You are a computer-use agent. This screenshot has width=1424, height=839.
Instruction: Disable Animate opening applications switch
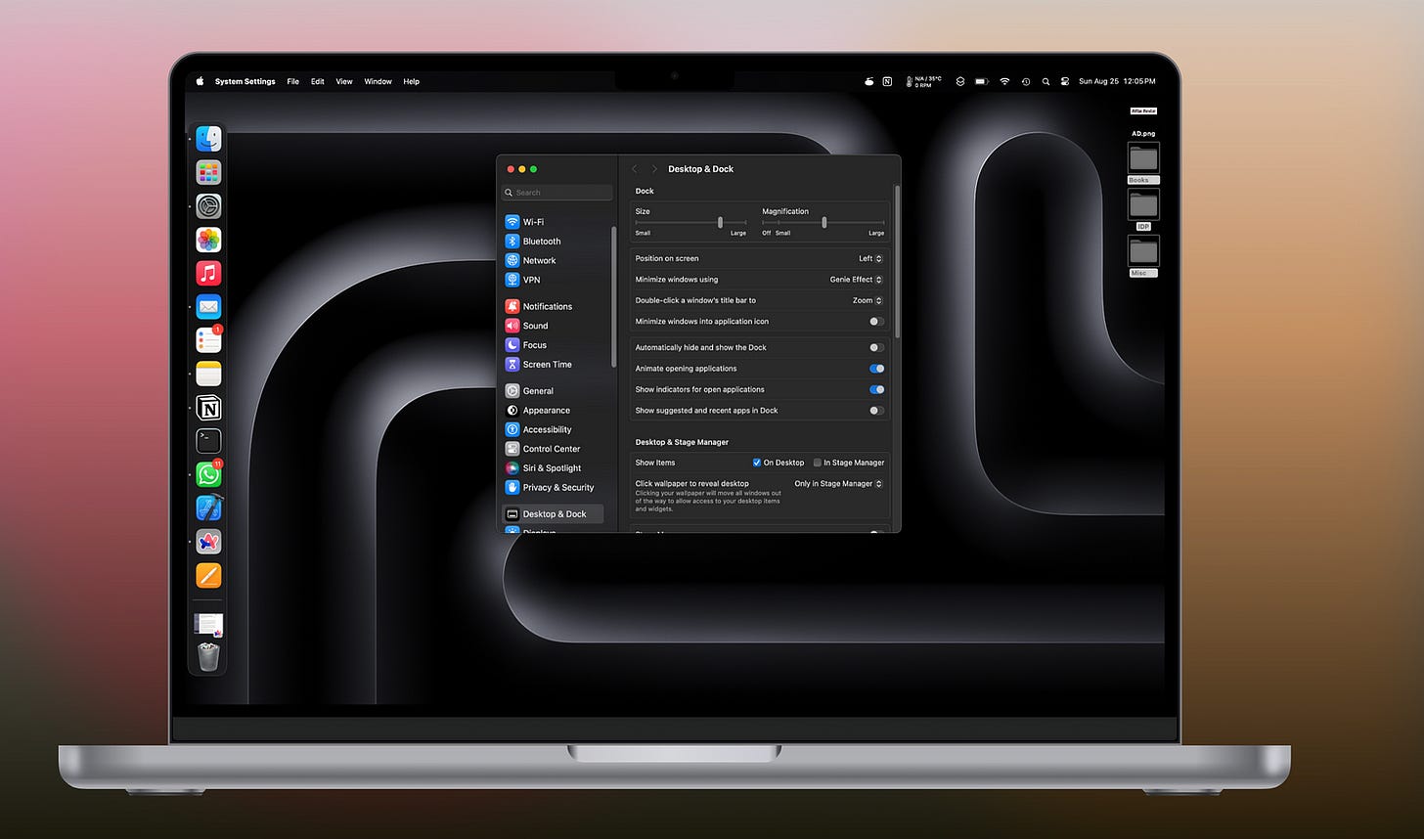click(877, 369)
